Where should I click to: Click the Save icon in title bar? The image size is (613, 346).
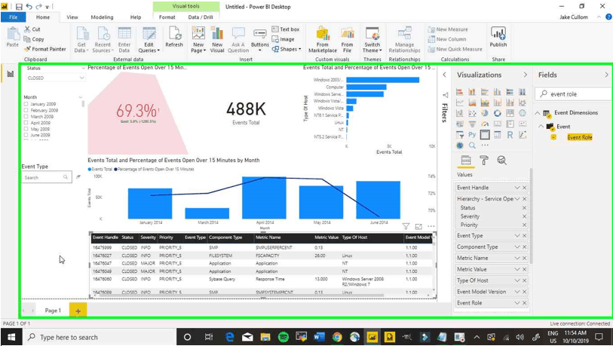coord(19,7)
